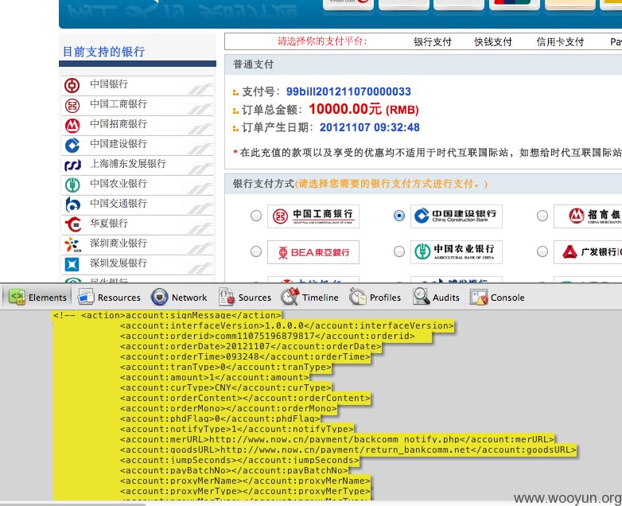Screen dimensions: 622x506
Task: Click the 上海浦东发展银行 logo icon
Action: click(72, 165)
